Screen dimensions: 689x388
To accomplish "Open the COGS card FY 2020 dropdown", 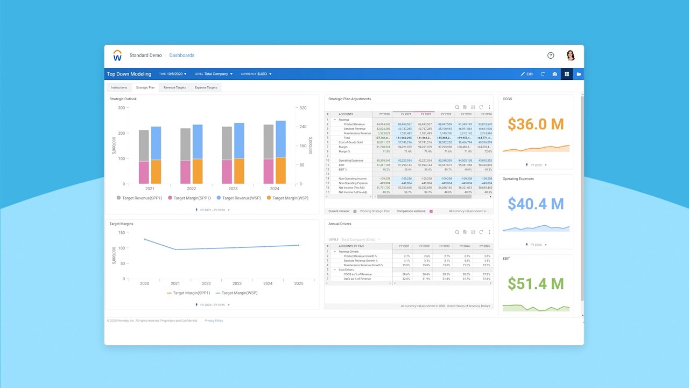I will coord(536,165).
